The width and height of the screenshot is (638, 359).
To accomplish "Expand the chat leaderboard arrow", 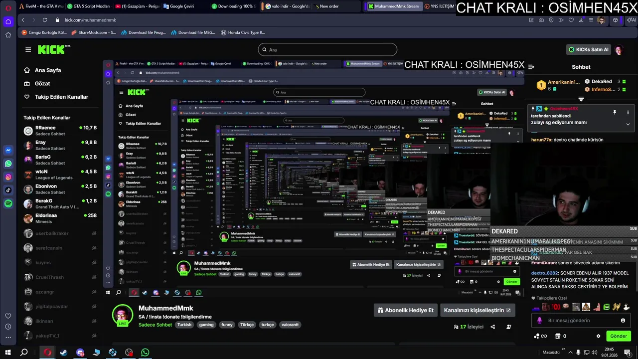I will (581, 99).
